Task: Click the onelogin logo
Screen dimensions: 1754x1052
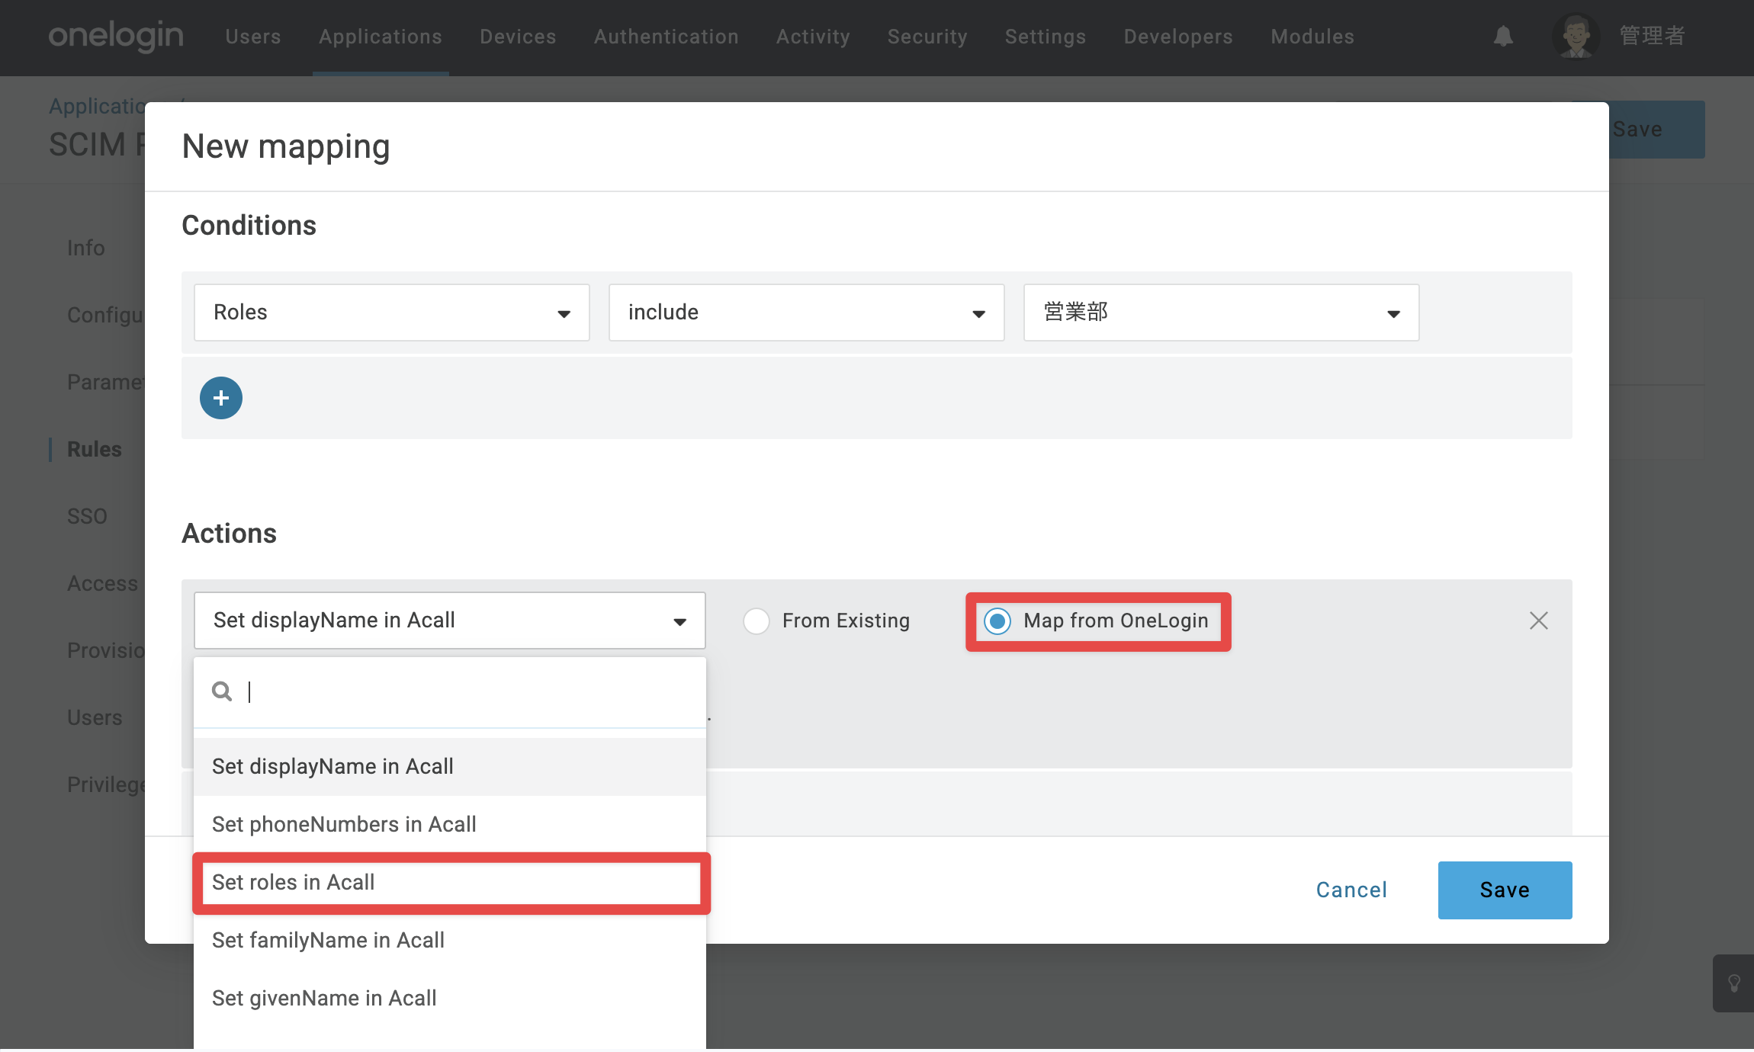Action: (116, 36)
